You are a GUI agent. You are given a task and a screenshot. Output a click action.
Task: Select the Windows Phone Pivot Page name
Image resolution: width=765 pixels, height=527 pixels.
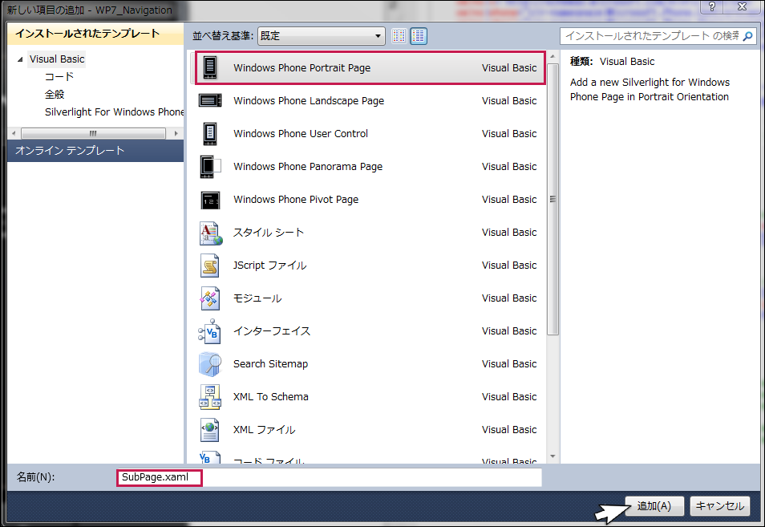point(296,200)
